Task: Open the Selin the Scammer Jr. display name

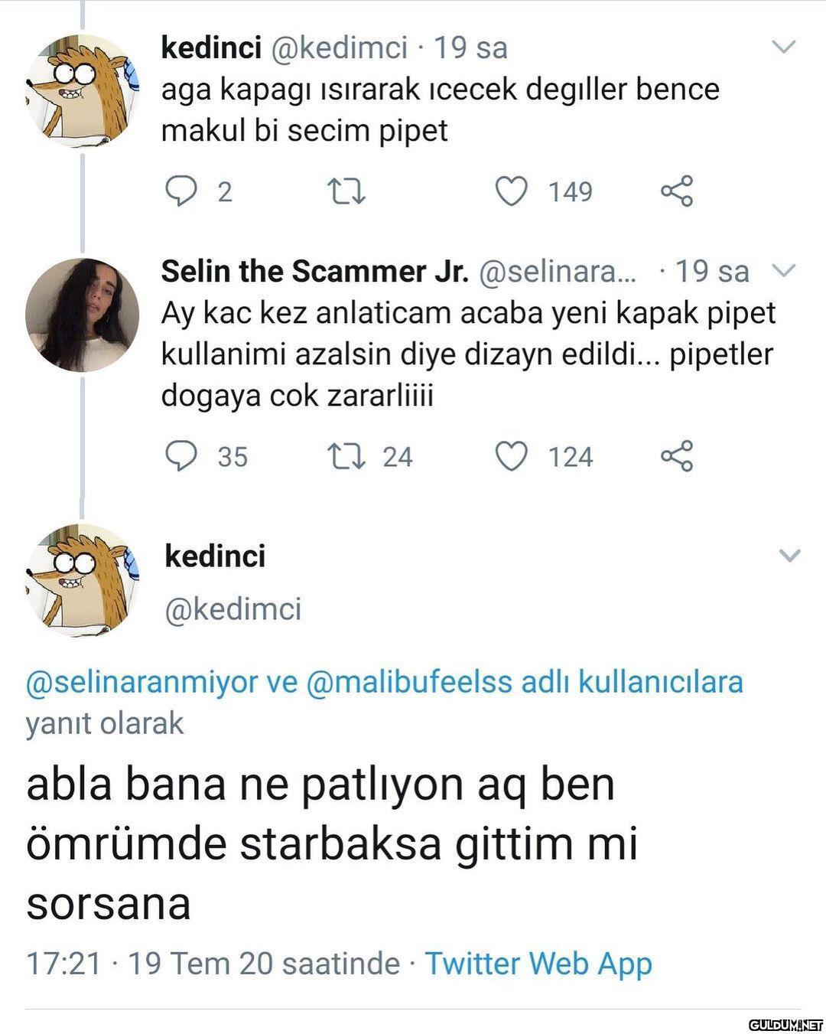Action: pos(315,271)
